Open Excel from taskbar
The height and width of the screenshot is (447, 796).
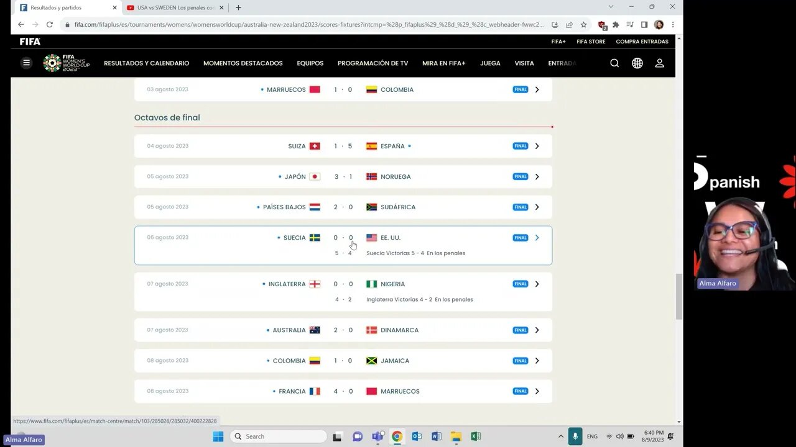click(x=476, y=436)
